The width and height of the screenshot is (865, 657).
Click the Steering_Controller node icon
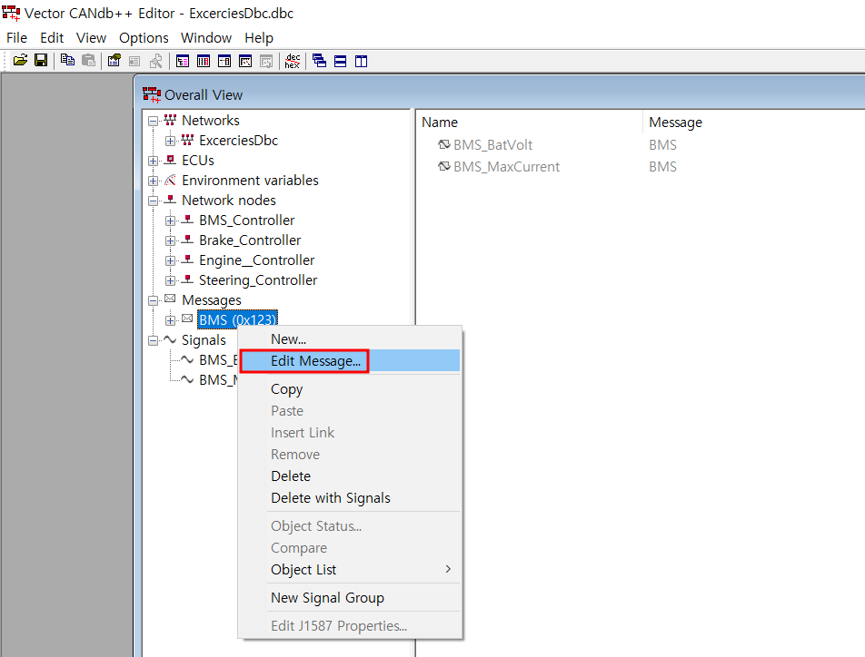pyautogui.click(x=187, y=280)
